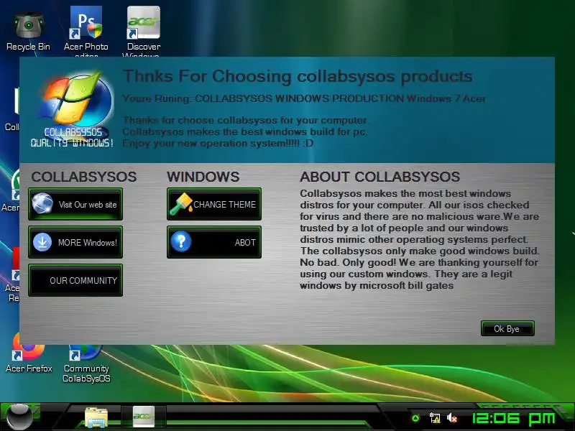Screen dimensions: 575x431
Task: Click the COLLABSYSOS section heading
Action: pyautogui.click(x=84, y=177)
